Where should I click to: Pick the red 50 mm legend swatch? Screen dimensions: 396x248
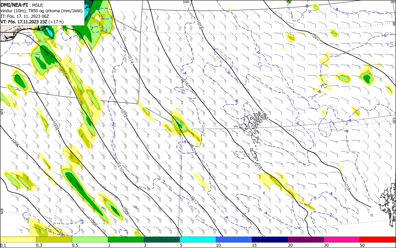tap(378, 240)
